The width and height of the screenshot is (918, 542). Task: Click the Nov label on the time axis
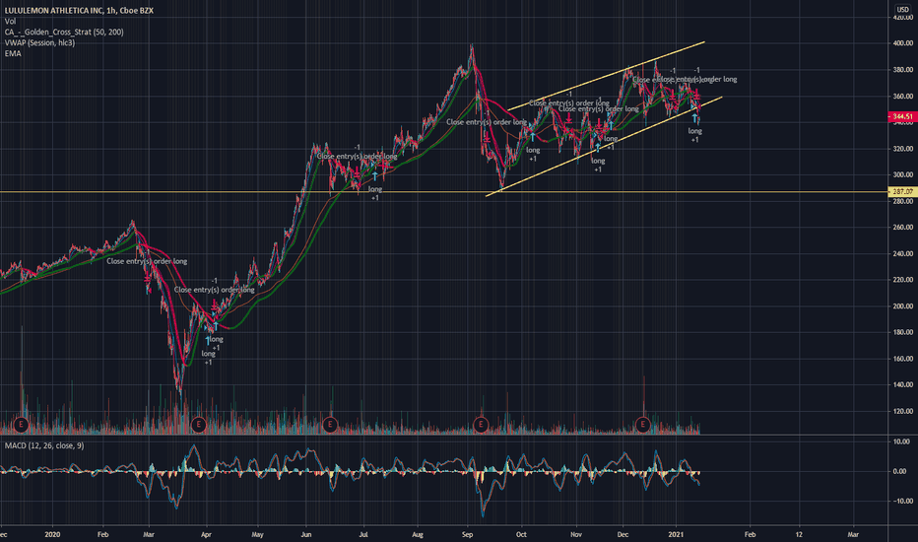tap(576, 534)
